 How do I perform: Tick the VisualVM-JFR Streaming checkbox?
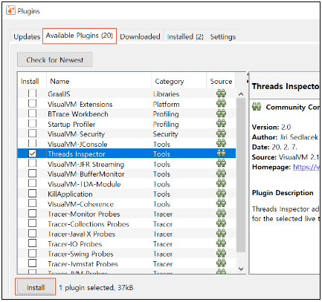click(32, 163)
